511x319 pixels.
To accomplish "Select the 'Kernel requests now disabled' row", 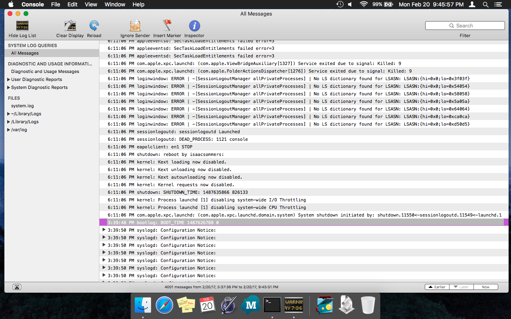I will [305, 185].
